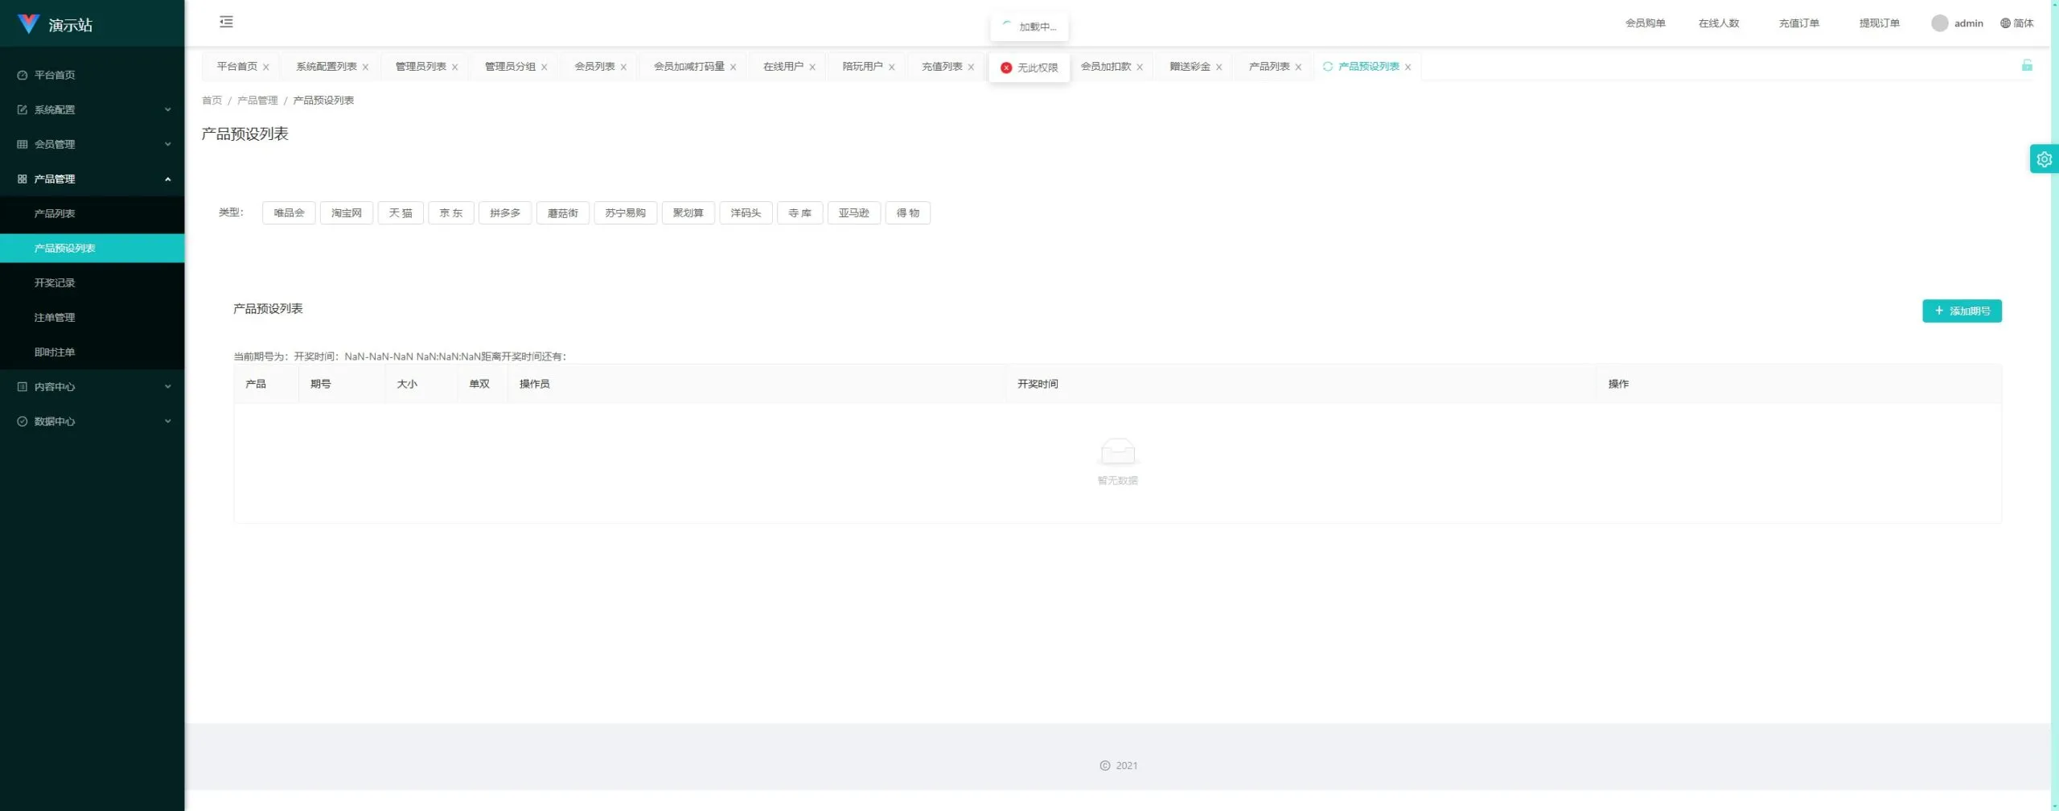2059x811 pixels.
Task: Select the 得物 type filter
Action: point(908,213)
